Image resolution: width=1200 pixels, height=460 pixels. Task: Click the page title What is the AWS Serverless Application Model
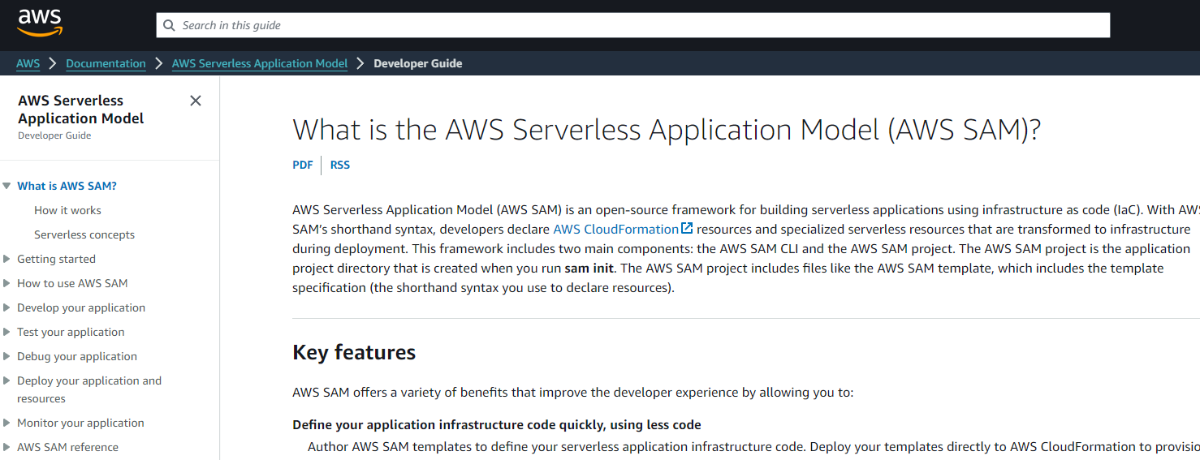click(667, 130)
